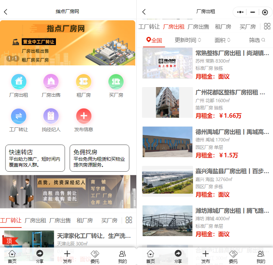This screenshot has height=265, width=273.
Task: Choose the 全国 location selector
Action: [154, 40]
